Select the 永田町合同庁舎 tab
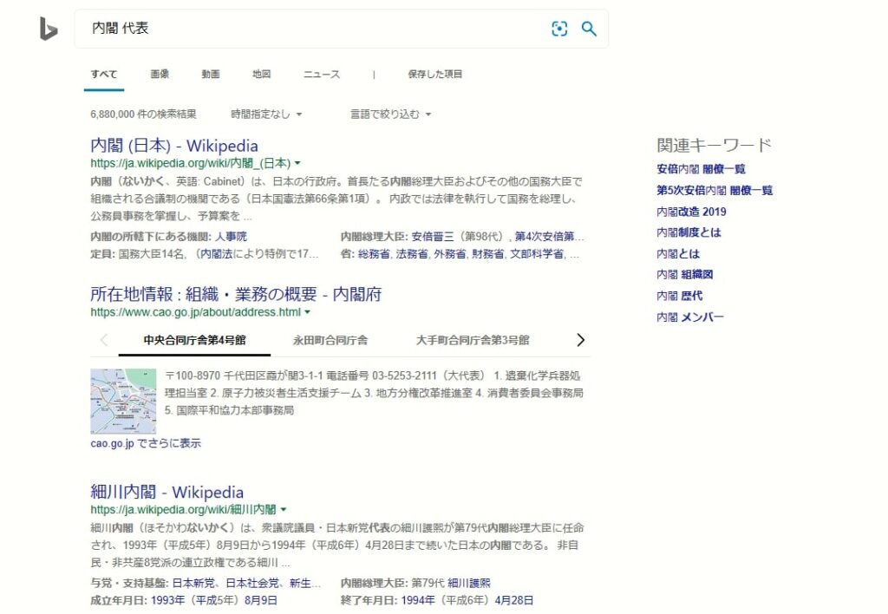The width and height of the screenshot is (888, 614). point(330,340)
